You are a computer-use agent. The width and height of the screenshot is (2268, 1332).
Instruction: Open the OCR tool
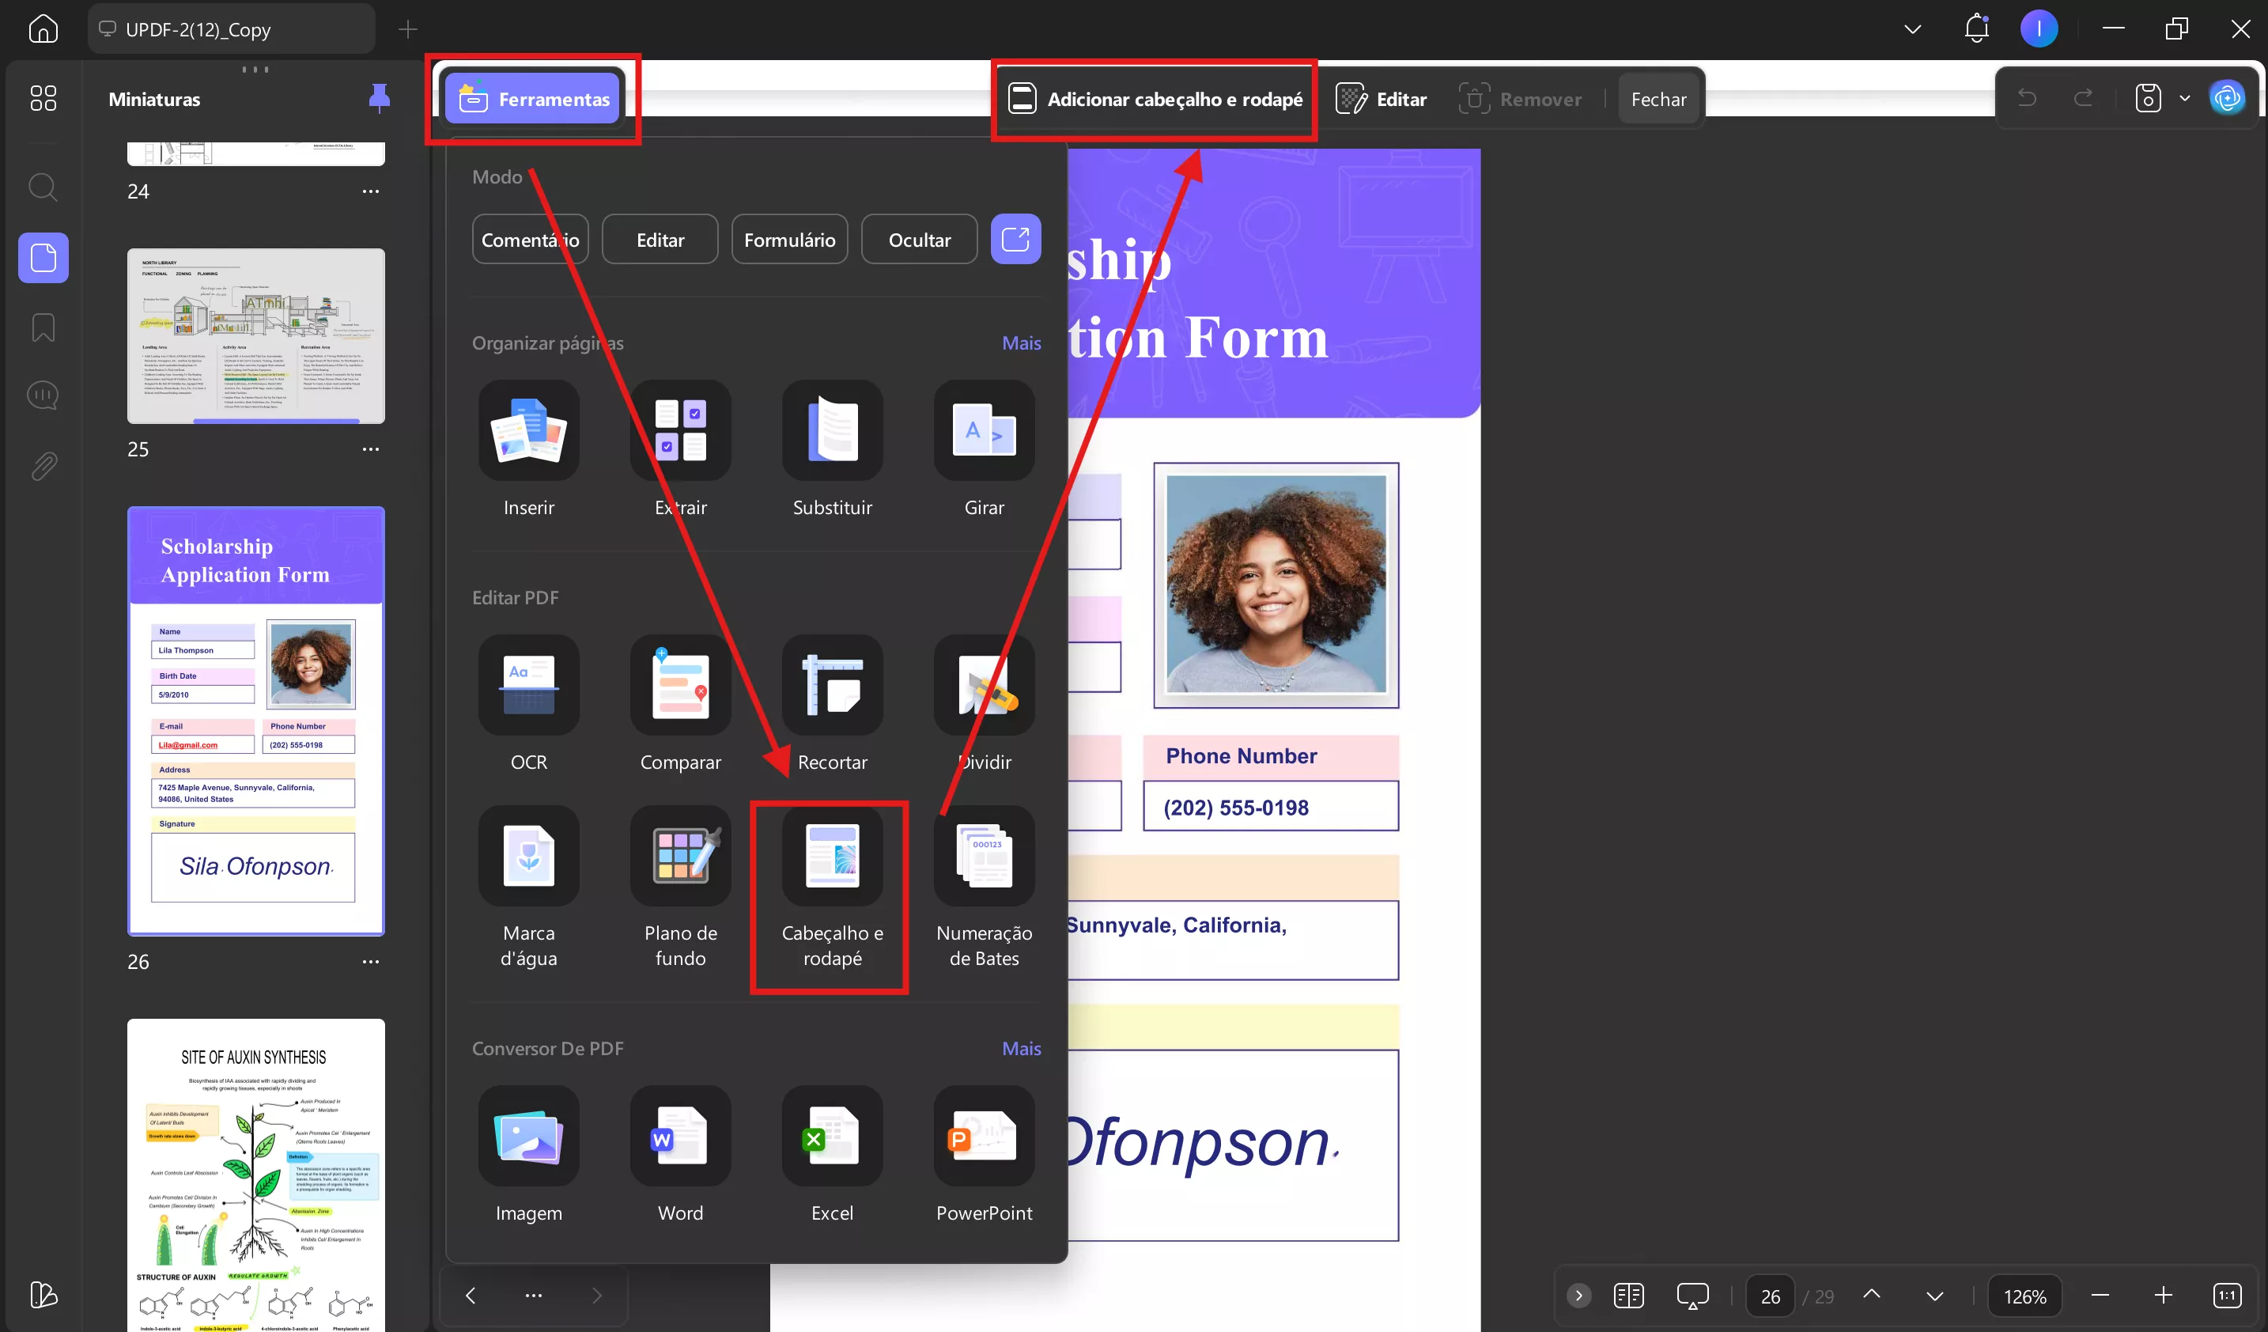click(528, 685)
